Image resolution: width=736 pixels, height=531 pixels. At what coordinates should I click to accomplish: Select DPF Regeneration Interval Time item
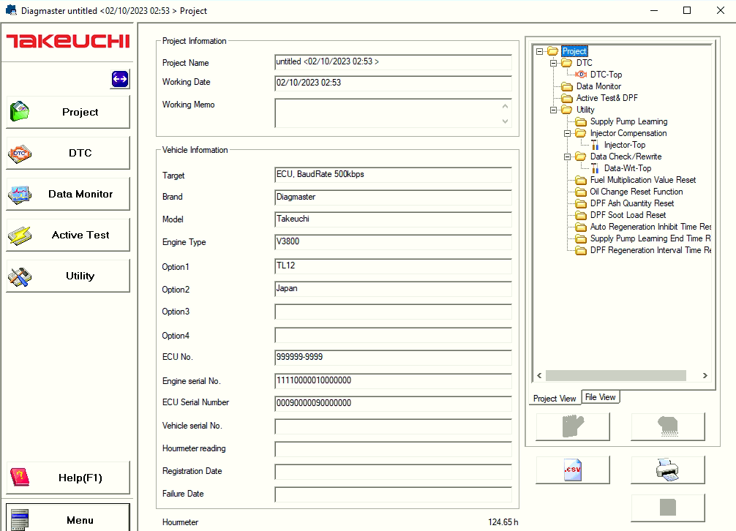(x=650, y=250)
